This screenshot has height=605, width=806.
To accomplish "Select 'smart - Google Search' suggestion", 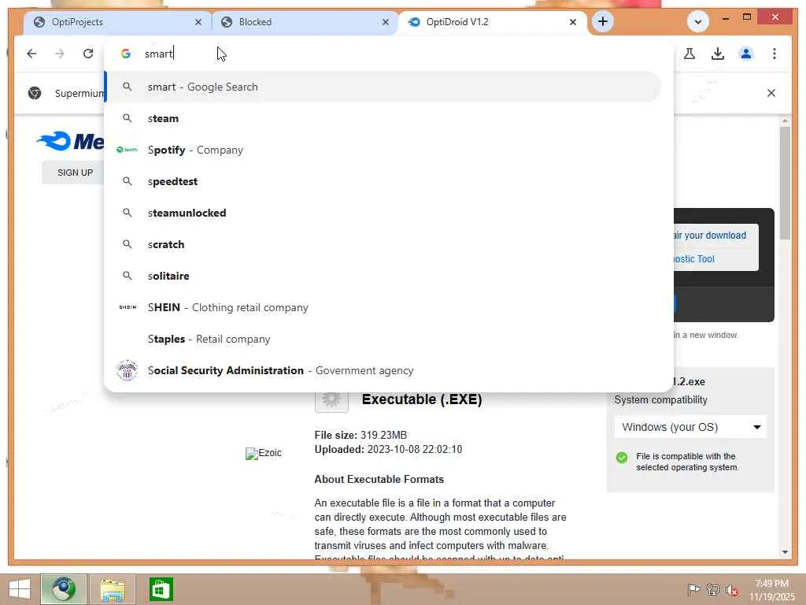I will point(383,87).
